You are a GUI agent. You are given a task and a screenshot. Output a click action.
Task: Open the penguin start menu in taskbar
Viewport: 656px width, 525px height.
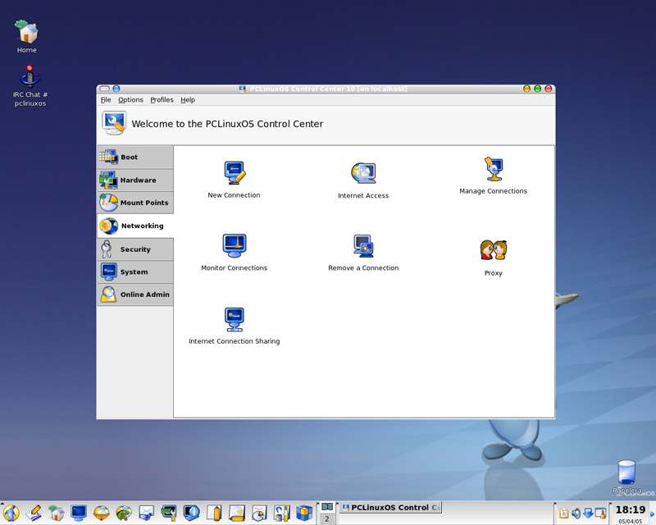pos(11,513)
